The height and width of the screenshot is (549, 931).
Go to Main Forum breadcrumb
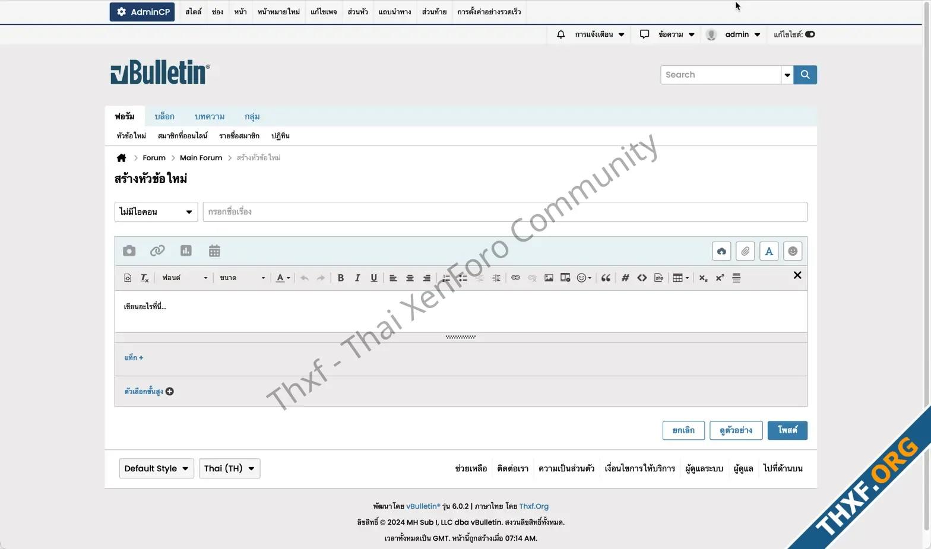(201, 158)
